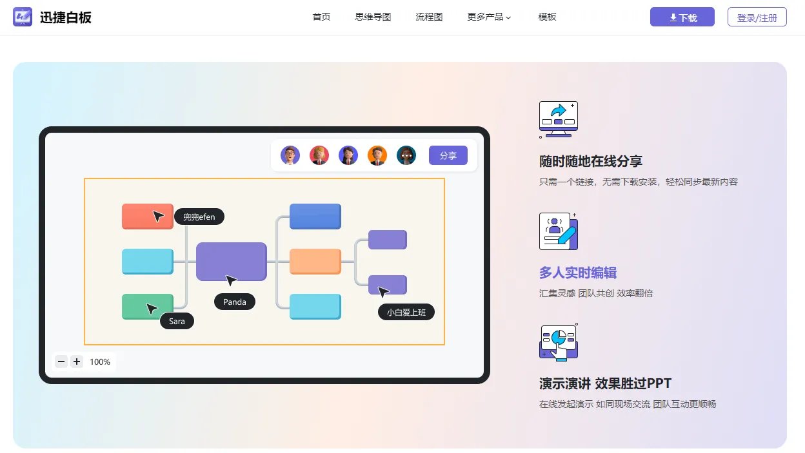Open the 更多产品 dropdown menu

tap(487, 17)
